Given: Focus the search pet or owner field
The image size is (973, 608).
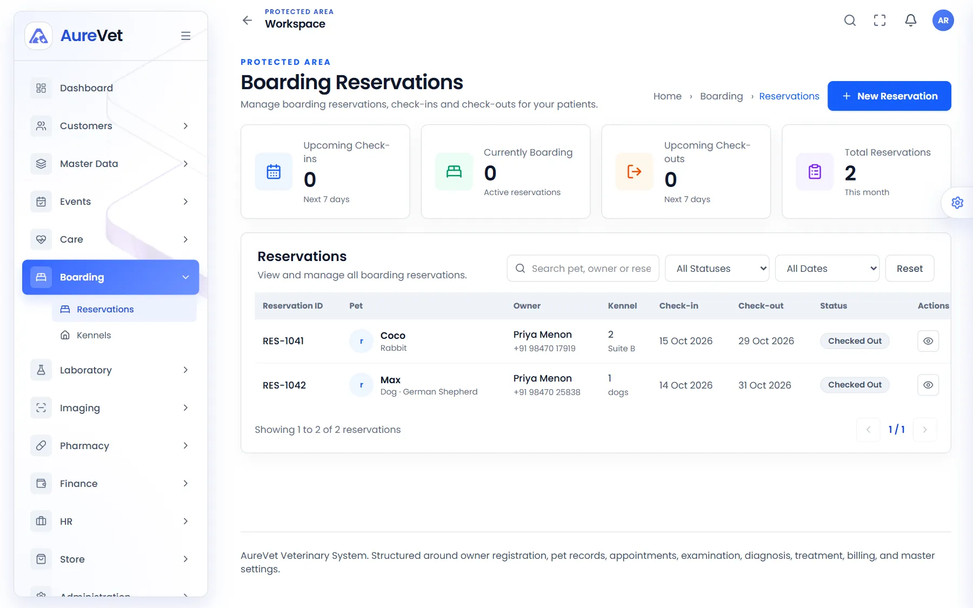Looking at the screenshot, I should click(583, 269).
